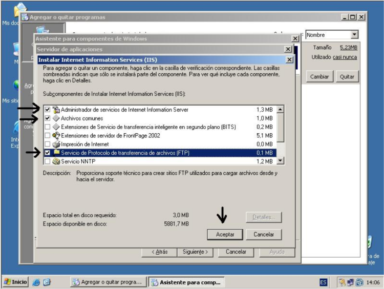Click the casi nunca usage link
This screenshot has width=384, height=289.
click(x=345, y=57)
